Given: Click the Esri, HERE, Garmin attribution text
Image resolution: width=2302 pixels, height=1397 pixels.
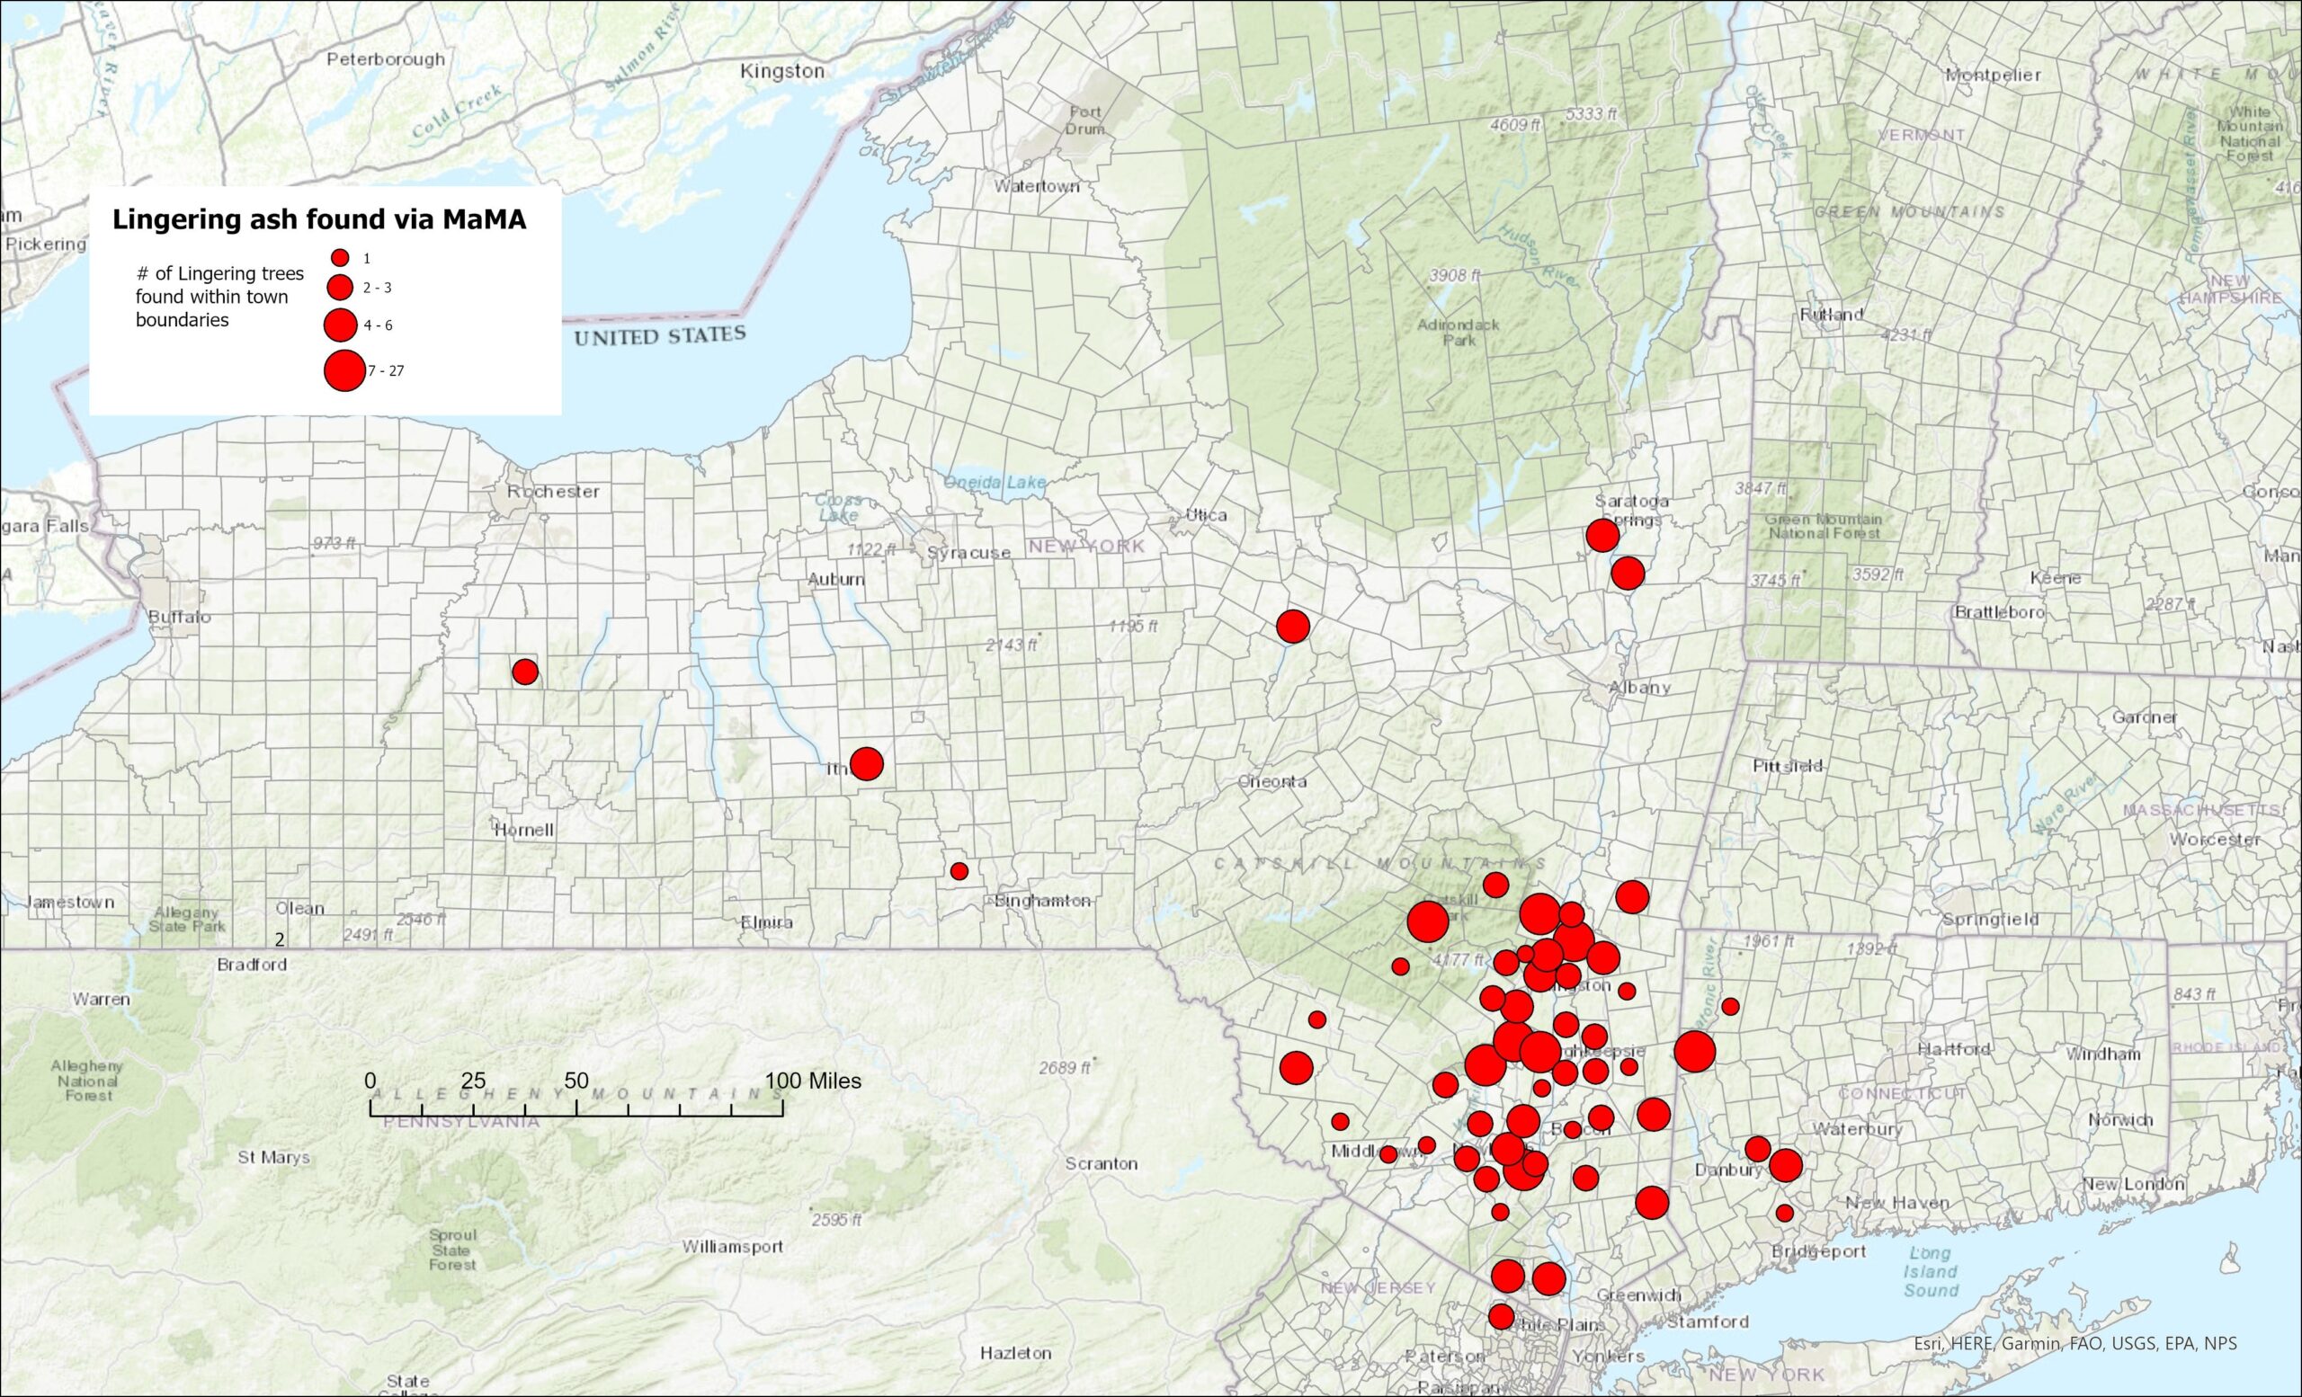Looking at the screenshot, I should (x=2075, y=1343).
